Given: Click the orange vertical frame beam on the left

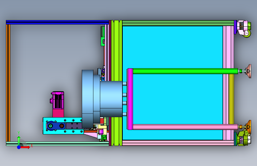Looking at the screenshot, I should pos(8,83).
